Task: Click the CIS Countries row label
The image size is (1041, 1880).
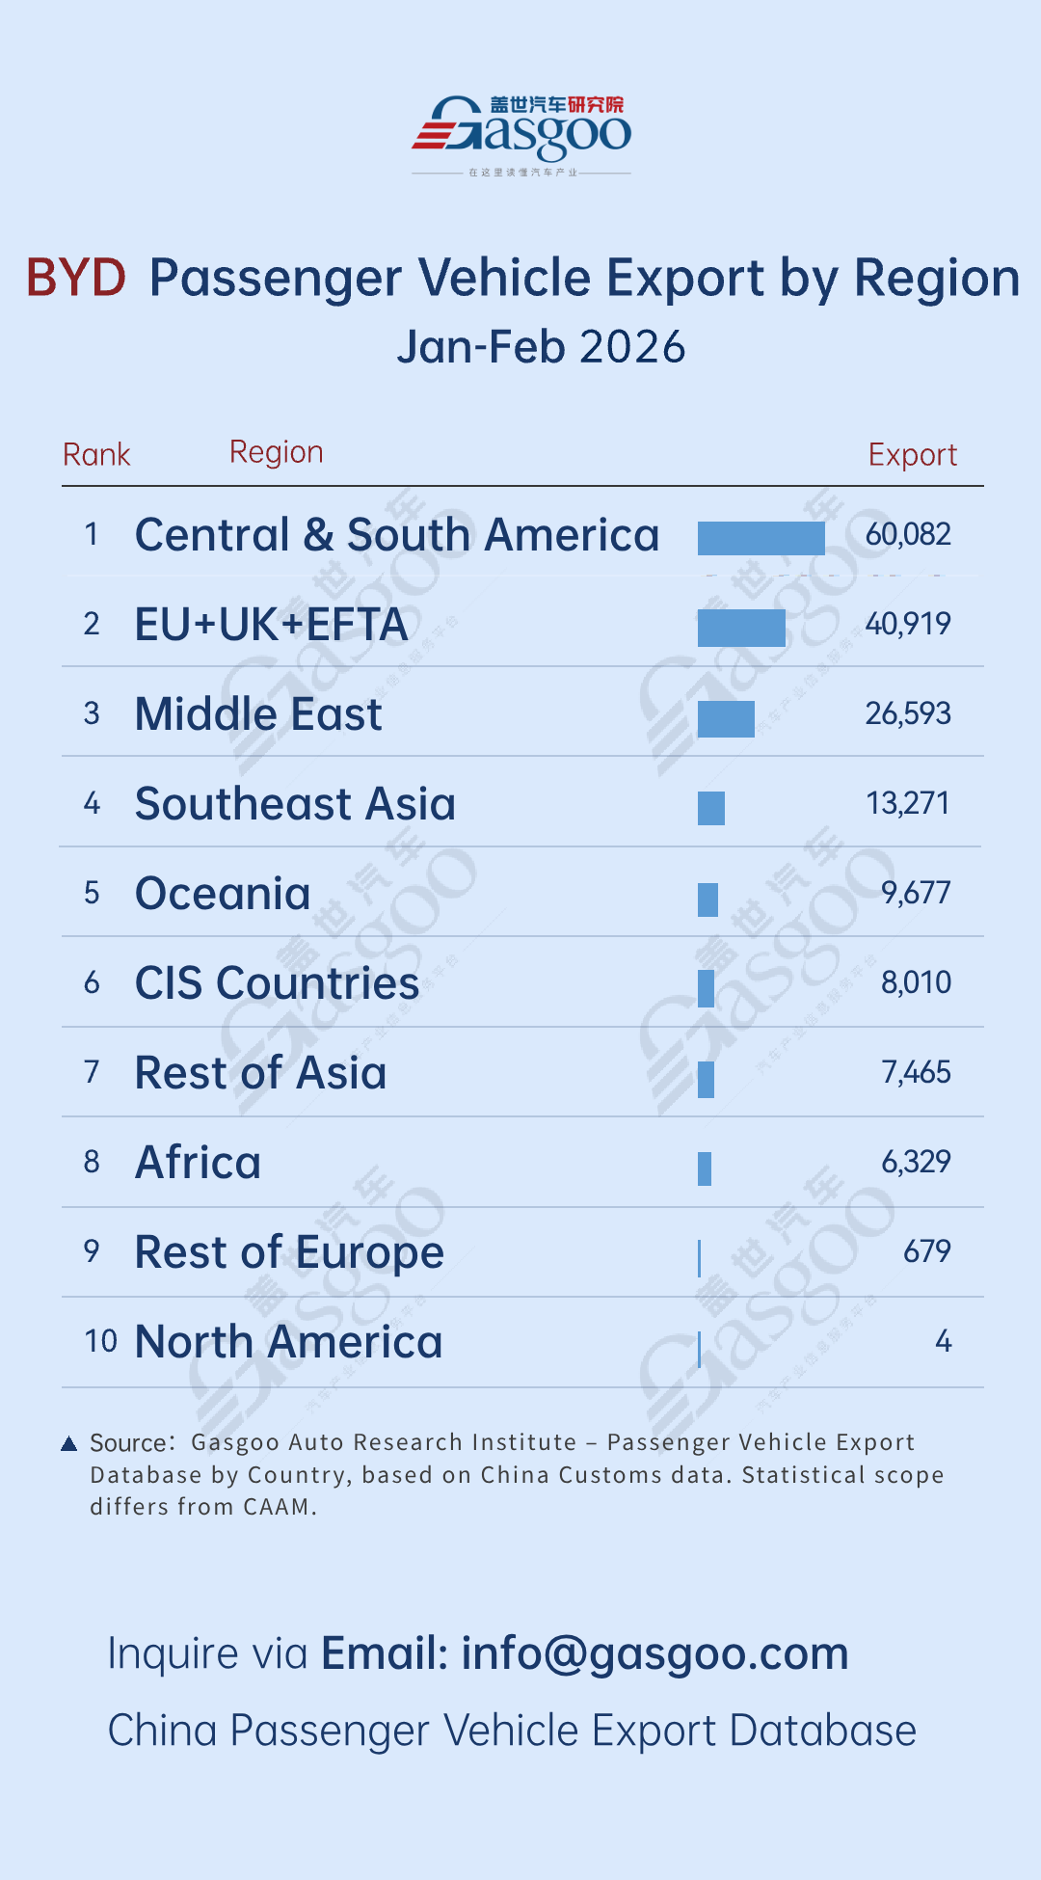Action: [x=277, y=983]
